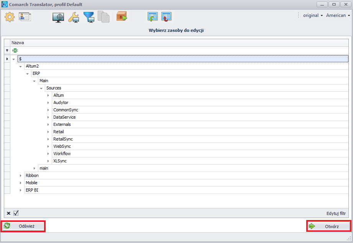
Task: Select the XLSync tree row
Action: [200, 161]
